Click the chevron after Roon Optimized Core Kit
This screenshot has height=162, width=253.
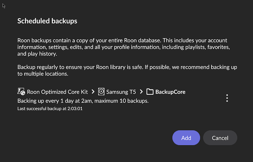click(93, 92)
